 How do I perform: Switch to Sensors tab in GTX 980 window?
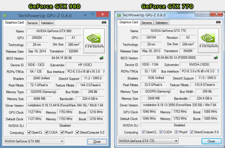(x=32, y=23)
